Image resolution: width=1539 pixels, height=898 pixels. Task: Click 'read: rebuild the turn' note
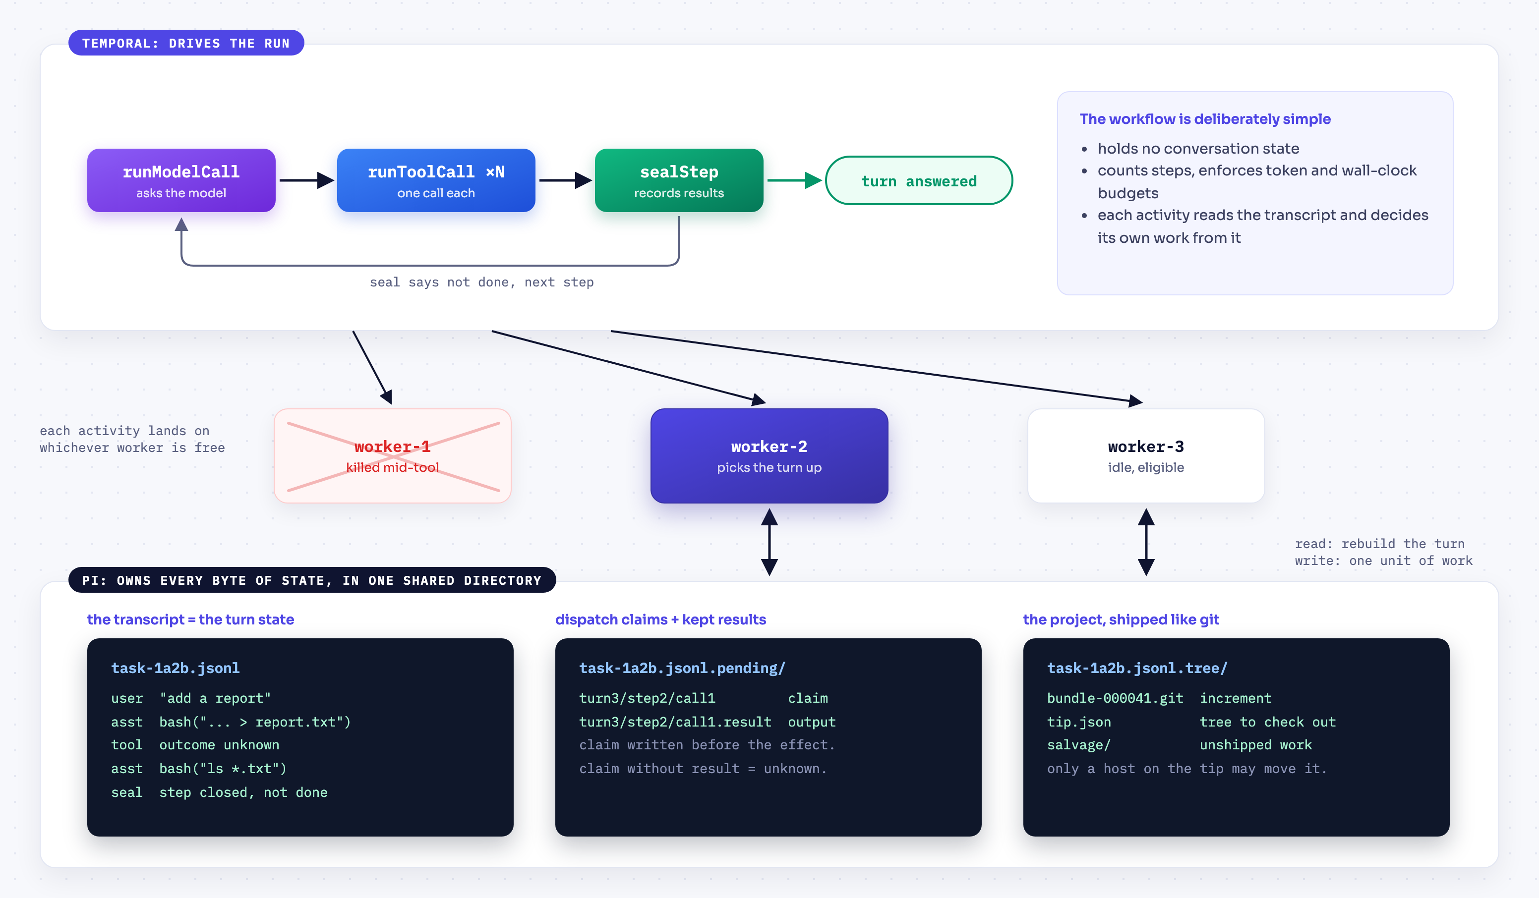tap(1380, 543)
